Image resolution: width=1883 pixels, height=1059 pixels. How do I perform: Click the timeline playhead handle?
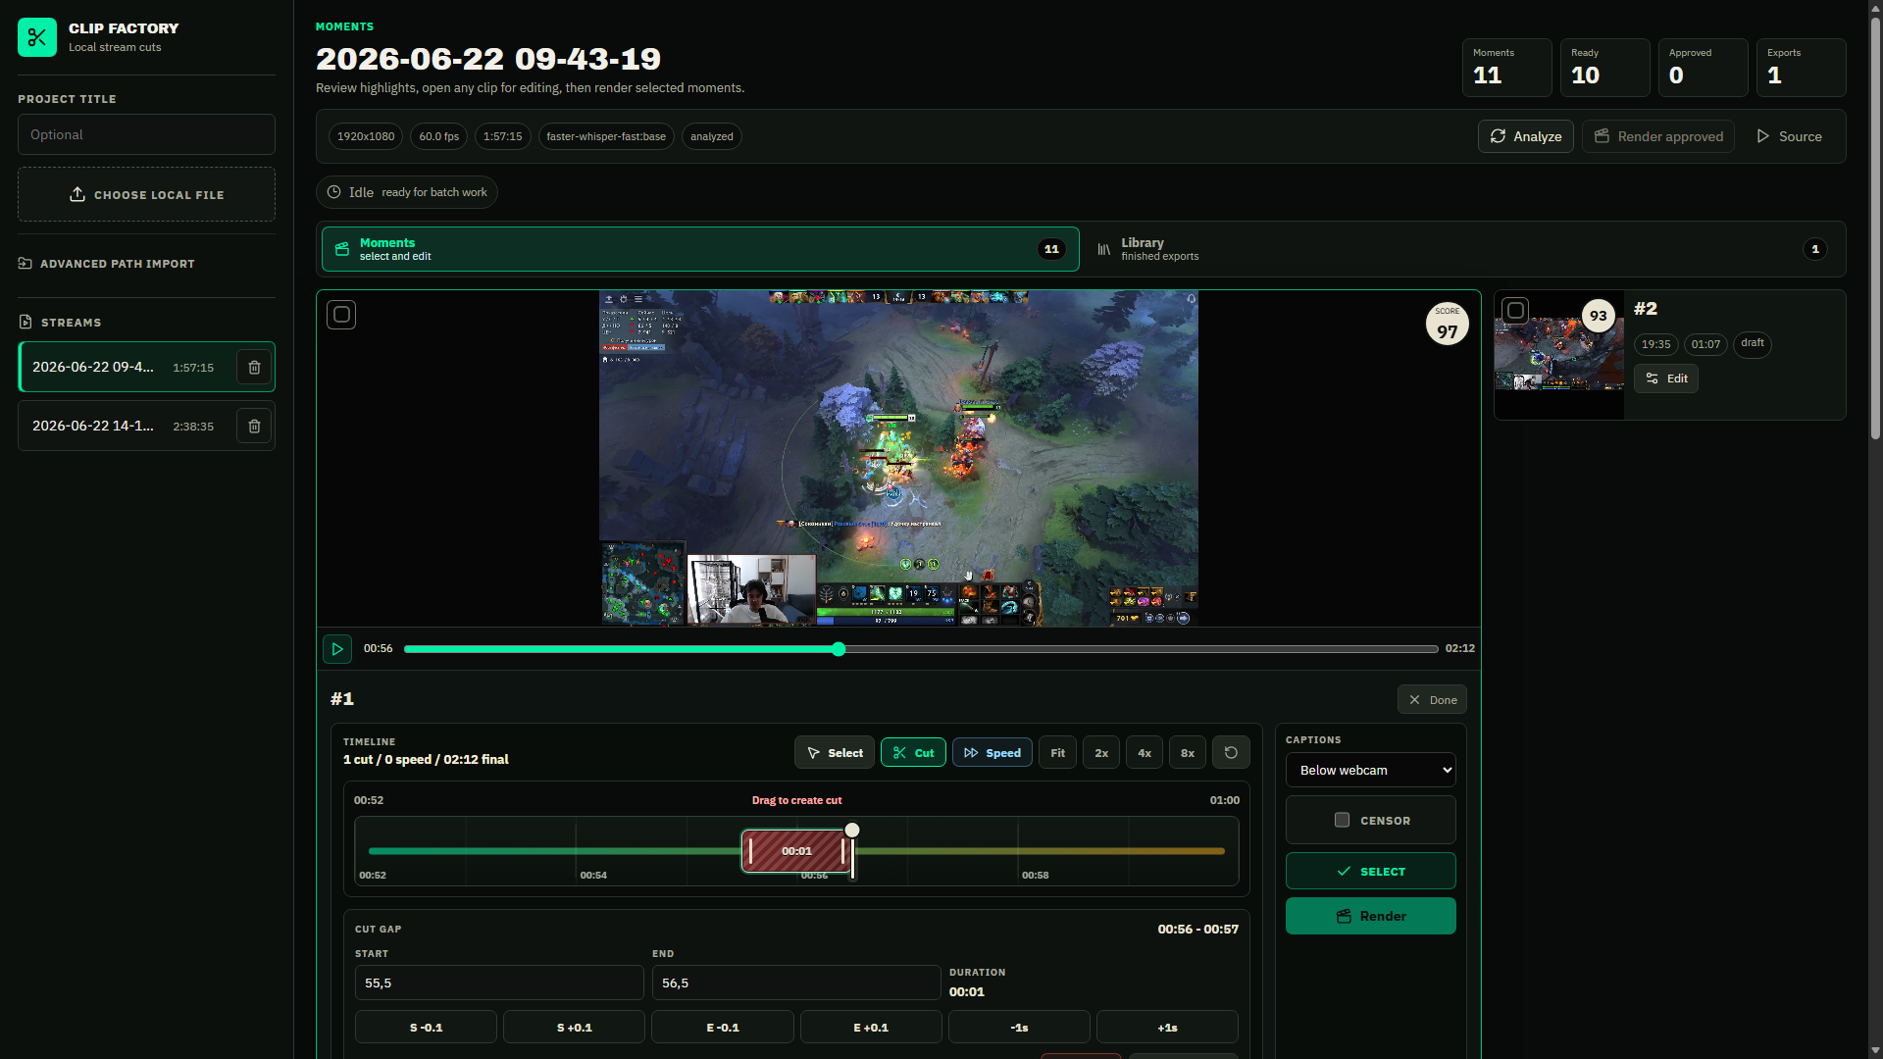(852, 831)
